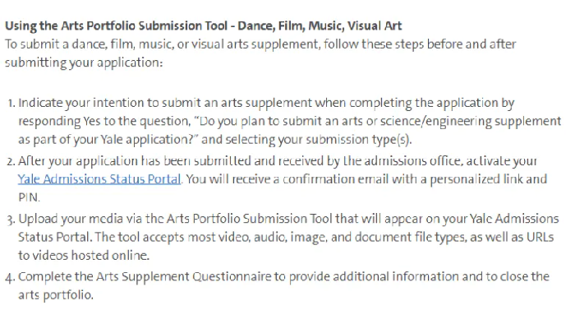Click 'Dance, Film, Music, Visual Art' in the heading
Viewport: 575px width, 324px height.
tap(320, 26)
